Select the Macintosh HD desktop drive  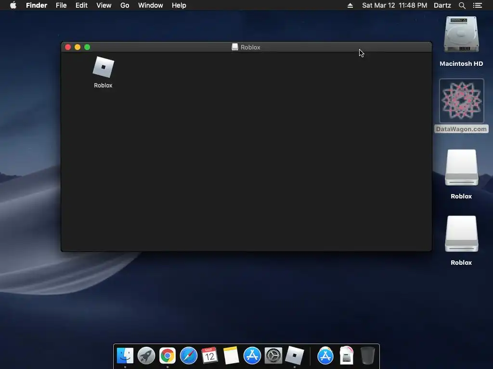click(461, 35)
